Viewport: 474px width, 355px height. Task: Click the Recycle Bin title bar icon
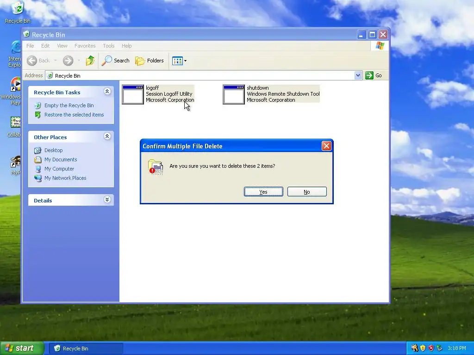(26, 34)
